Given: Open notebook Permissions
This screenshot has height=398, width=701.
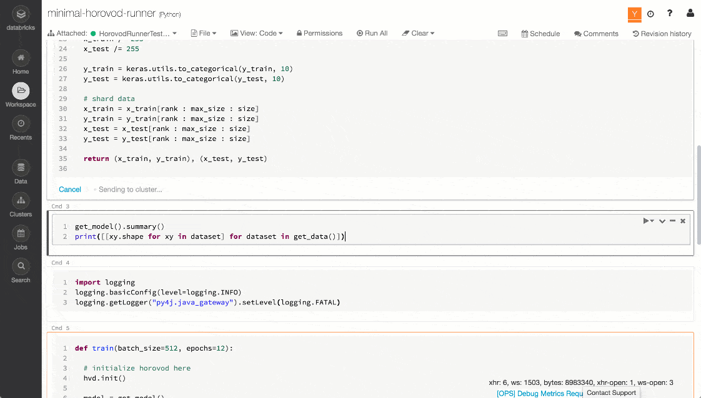Looking at the screenshot, I should 319,34.
